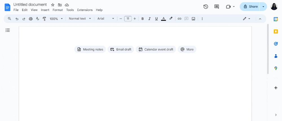Open Google Calendar side panel
This screenshot has height=121, width=282.
point(276,19)
